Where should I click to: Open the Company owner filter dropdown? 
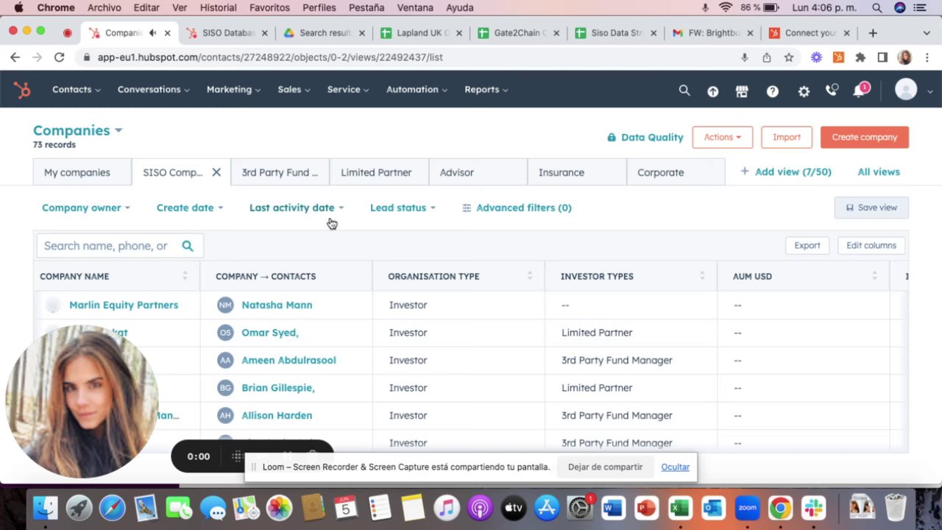point(85,208)
